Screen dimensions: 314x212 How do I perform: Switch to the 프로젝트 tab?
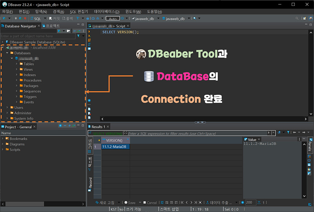(51, 26)
